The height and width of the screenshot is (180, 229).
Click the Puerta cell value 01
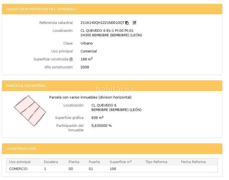click(91, 169)
